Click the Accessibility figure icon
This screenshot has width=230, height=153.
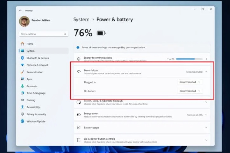tap(23, 107)
